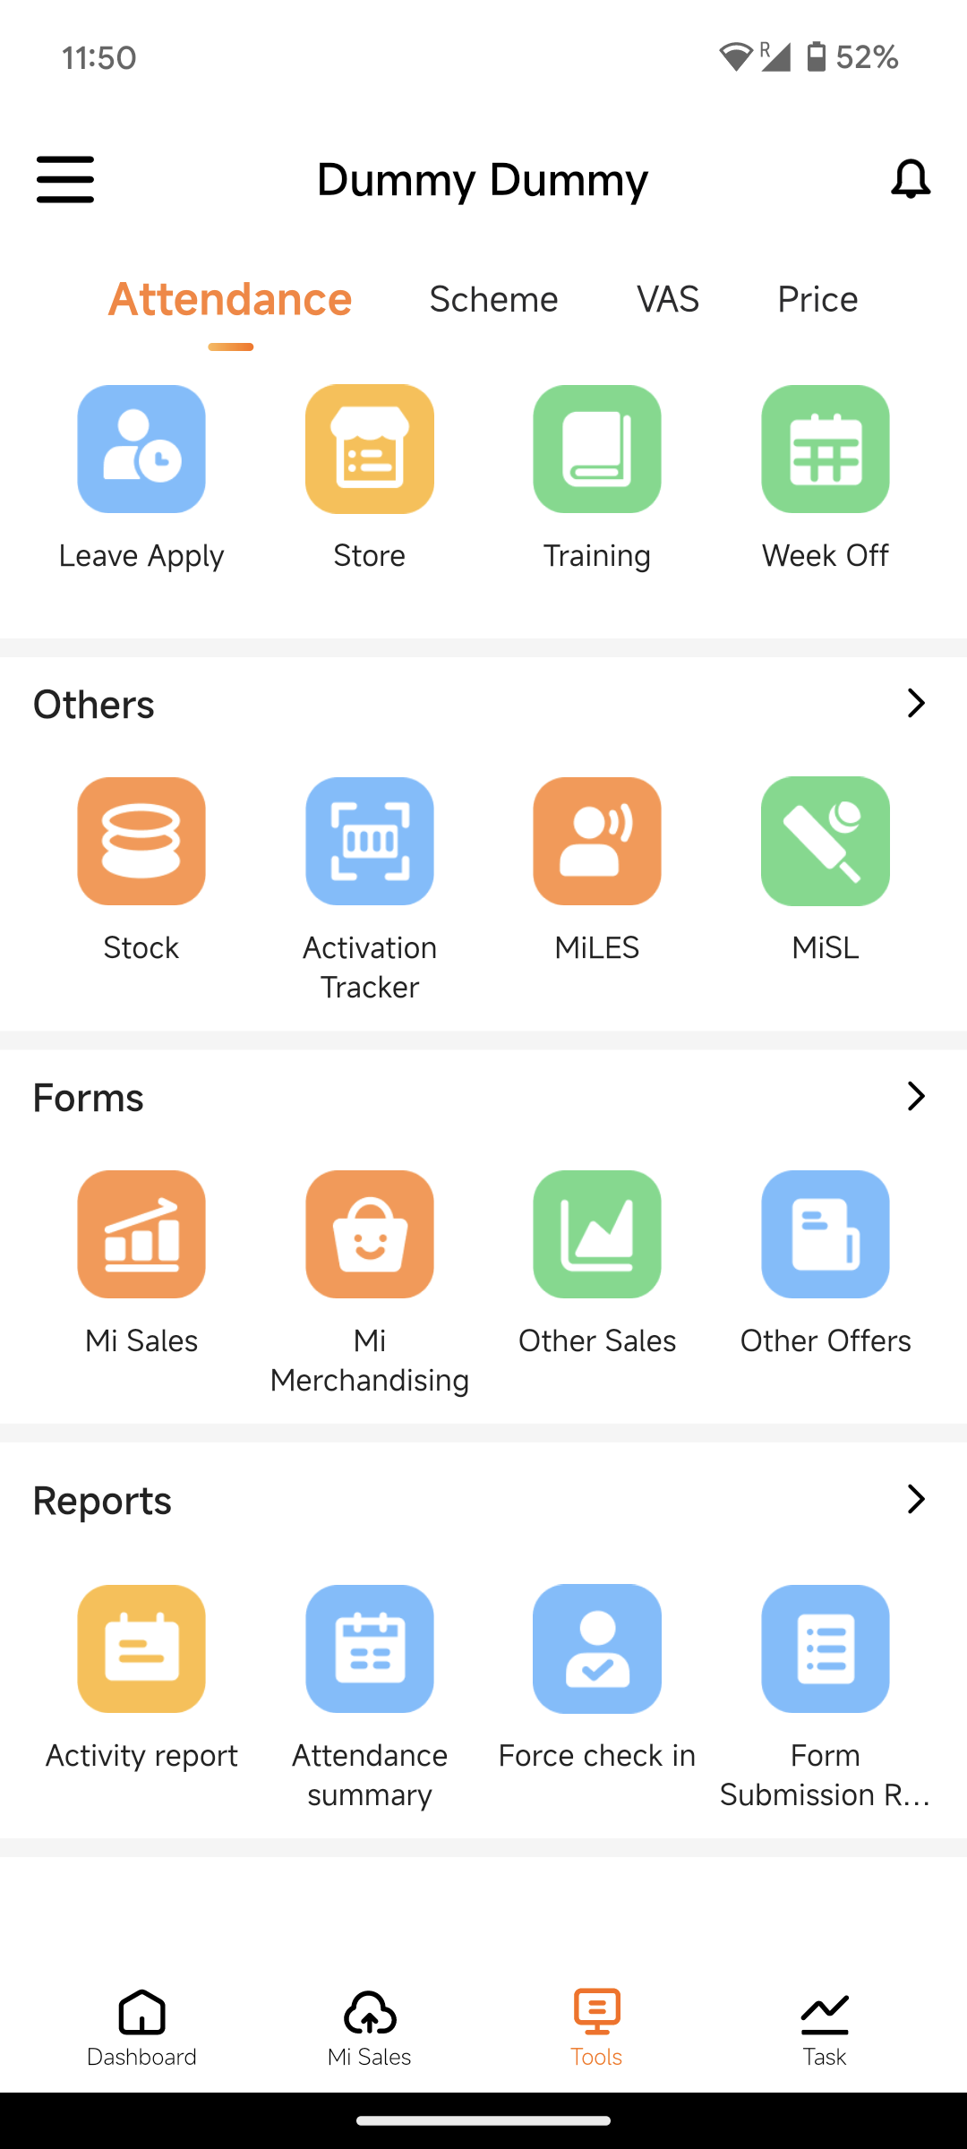Expand the Reports section chevron
The width and height of the screenshot is (967, 2149).
(x=915, y=1499)
